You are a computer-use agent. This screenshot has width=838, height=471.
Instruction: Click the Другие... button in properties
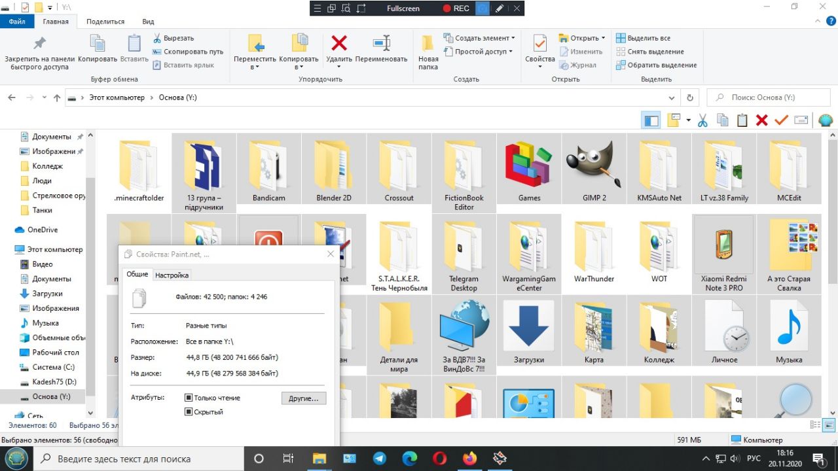coord(304,398)
